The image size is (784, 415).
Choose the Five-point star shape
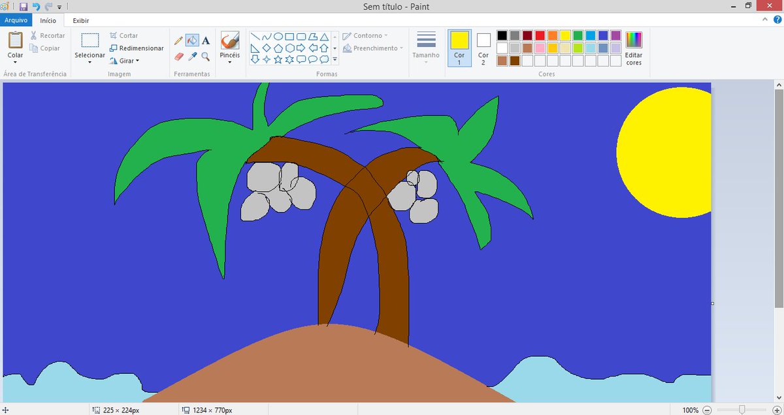point(278,59)
